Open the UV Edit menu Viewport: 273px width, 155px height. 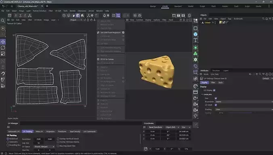(58, 11)
